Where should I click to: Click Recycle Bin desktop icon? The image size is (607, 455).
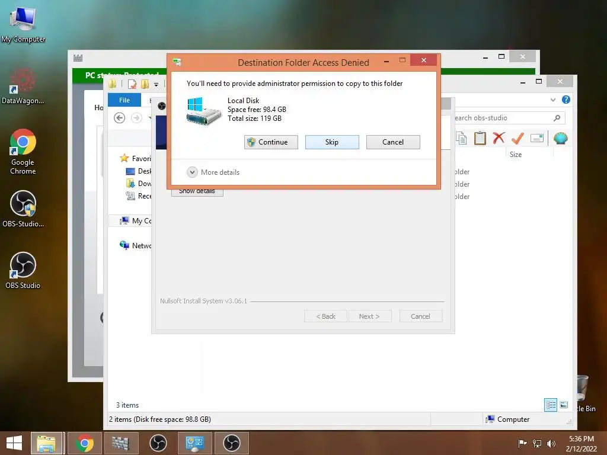[x=584, y=393]
